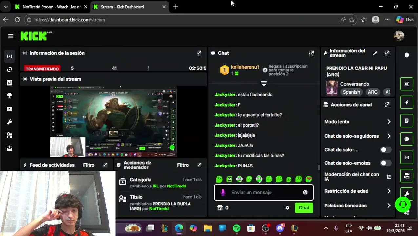Image resolution: width=418 pixels, height=236 pixels.
Task: Open the emoji picker in message box
Action: pos(305,192)
